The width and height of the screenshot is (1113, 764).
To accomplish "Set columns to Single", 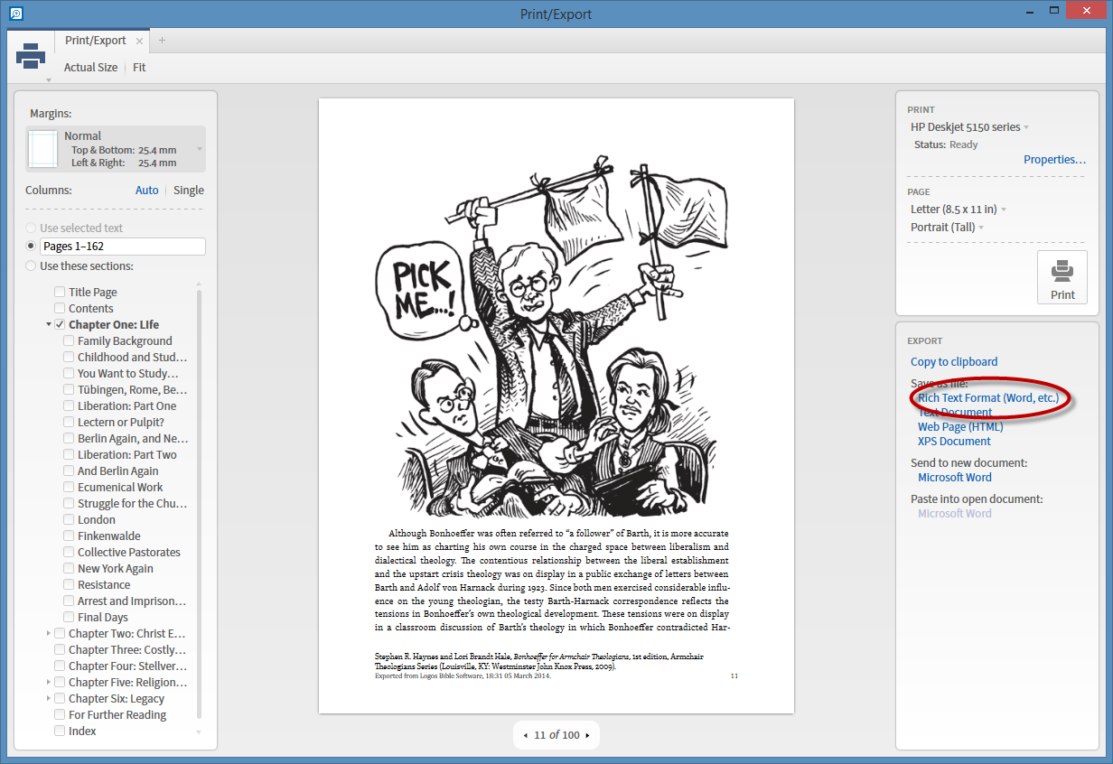I will [x=189, y=191].
